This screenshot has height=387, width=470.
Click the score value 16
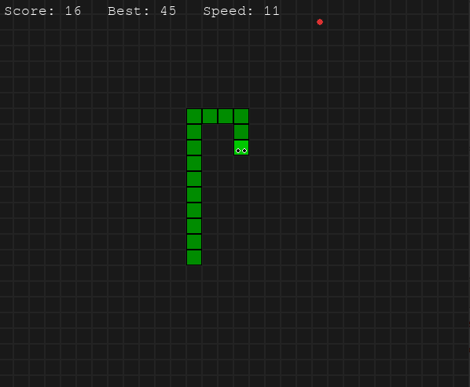coord(73,11)
